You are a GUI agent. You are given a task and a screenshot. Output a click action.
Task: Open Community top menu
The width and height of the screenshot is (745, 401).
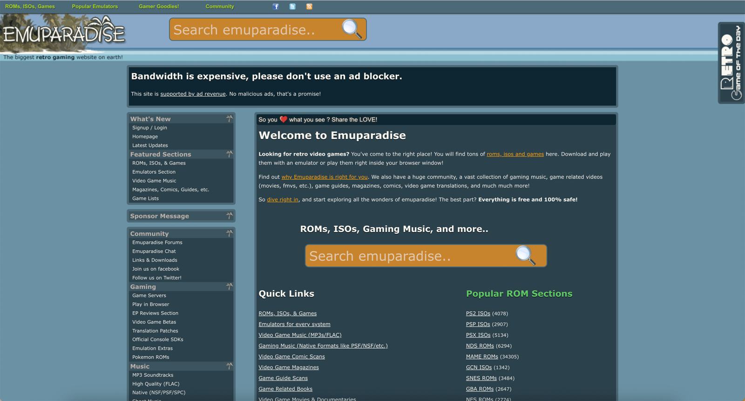[220, 7]
